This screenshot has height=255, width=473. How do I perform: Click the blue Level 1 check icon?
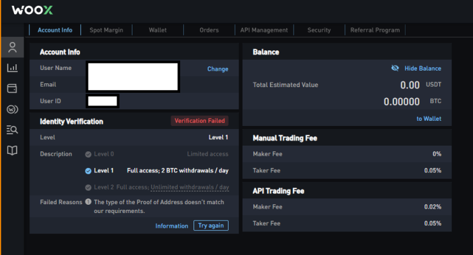[x=88, y=171]
